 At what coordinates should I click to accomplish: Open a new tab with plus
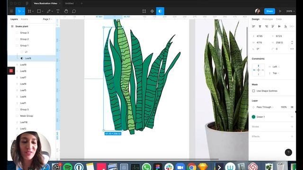[x=81, y=3]
